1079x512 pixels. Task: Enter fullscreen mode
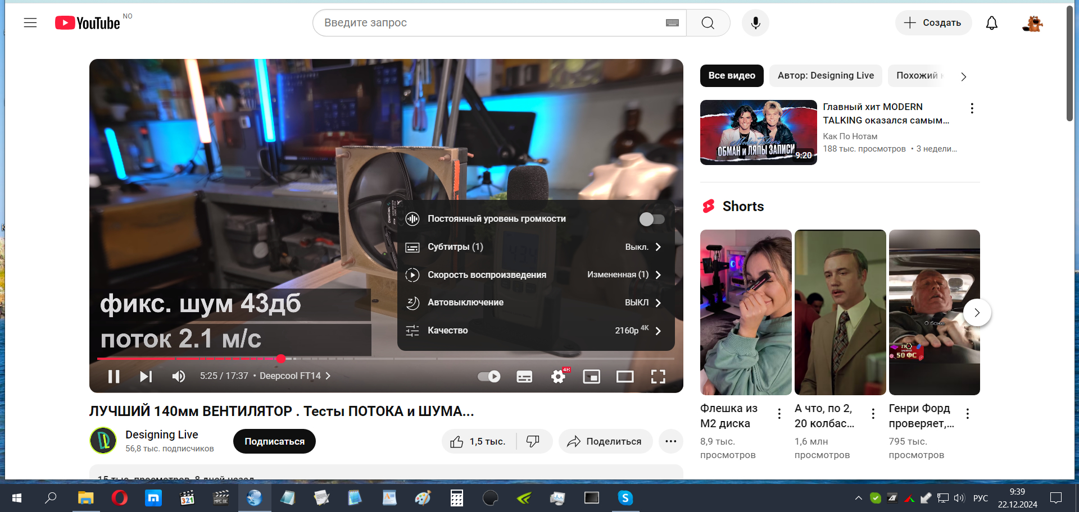658,376
